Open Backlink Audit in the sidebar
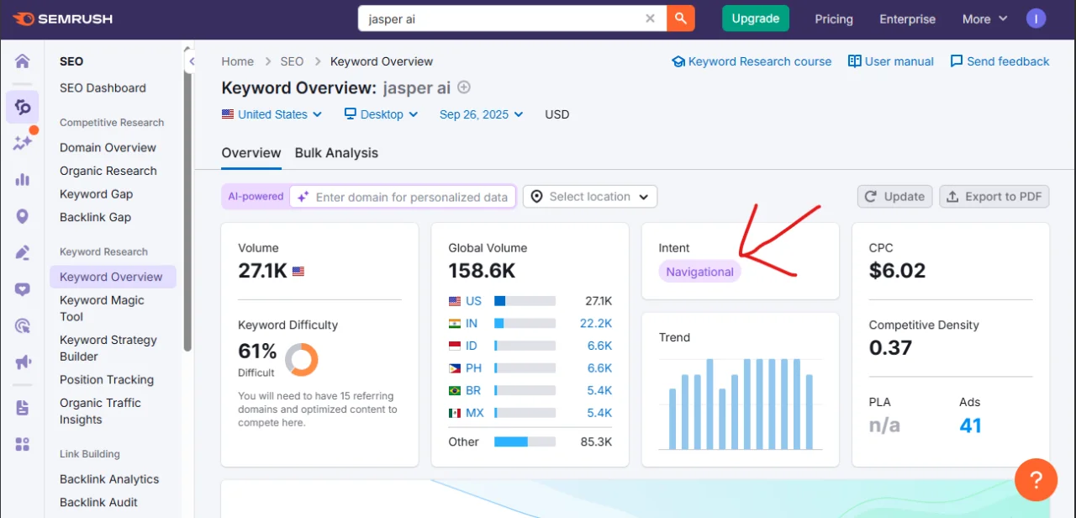Screen dimensions: 1076x518 coord(98,503)
